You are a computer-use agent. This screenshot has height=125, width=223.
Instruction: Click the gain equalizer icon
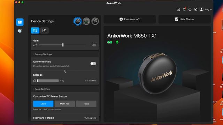click(35, 45)
